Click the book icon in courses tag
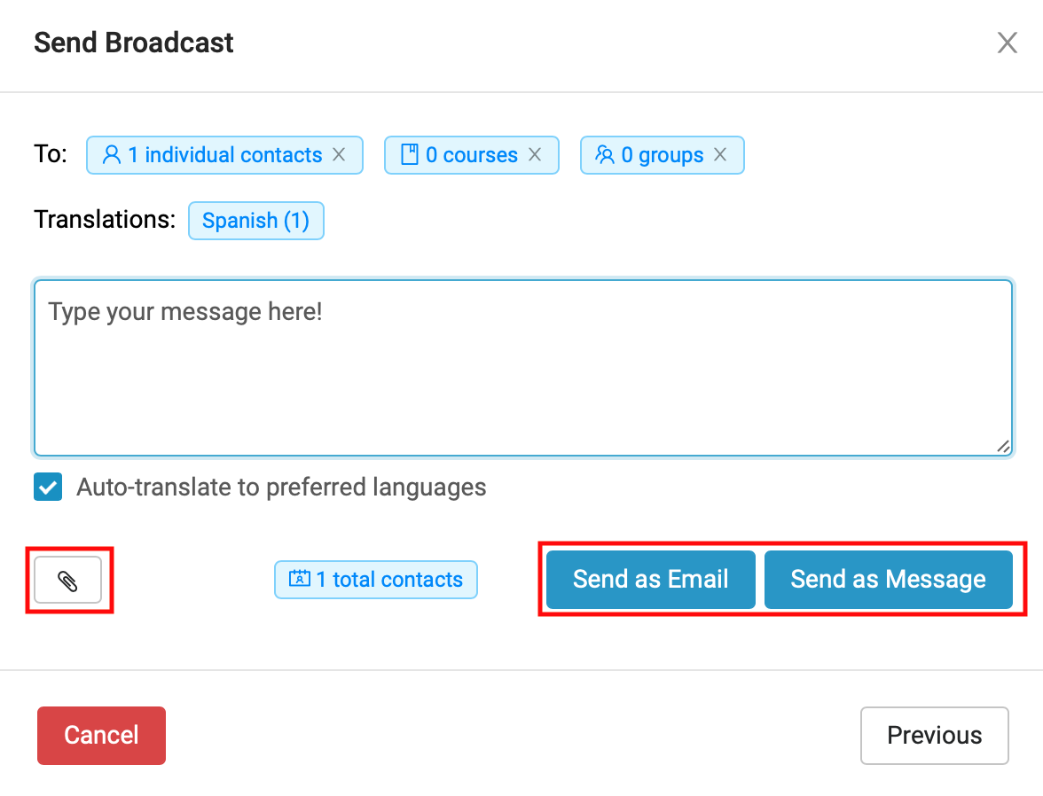1043x796 pixels. click(409, 155)
